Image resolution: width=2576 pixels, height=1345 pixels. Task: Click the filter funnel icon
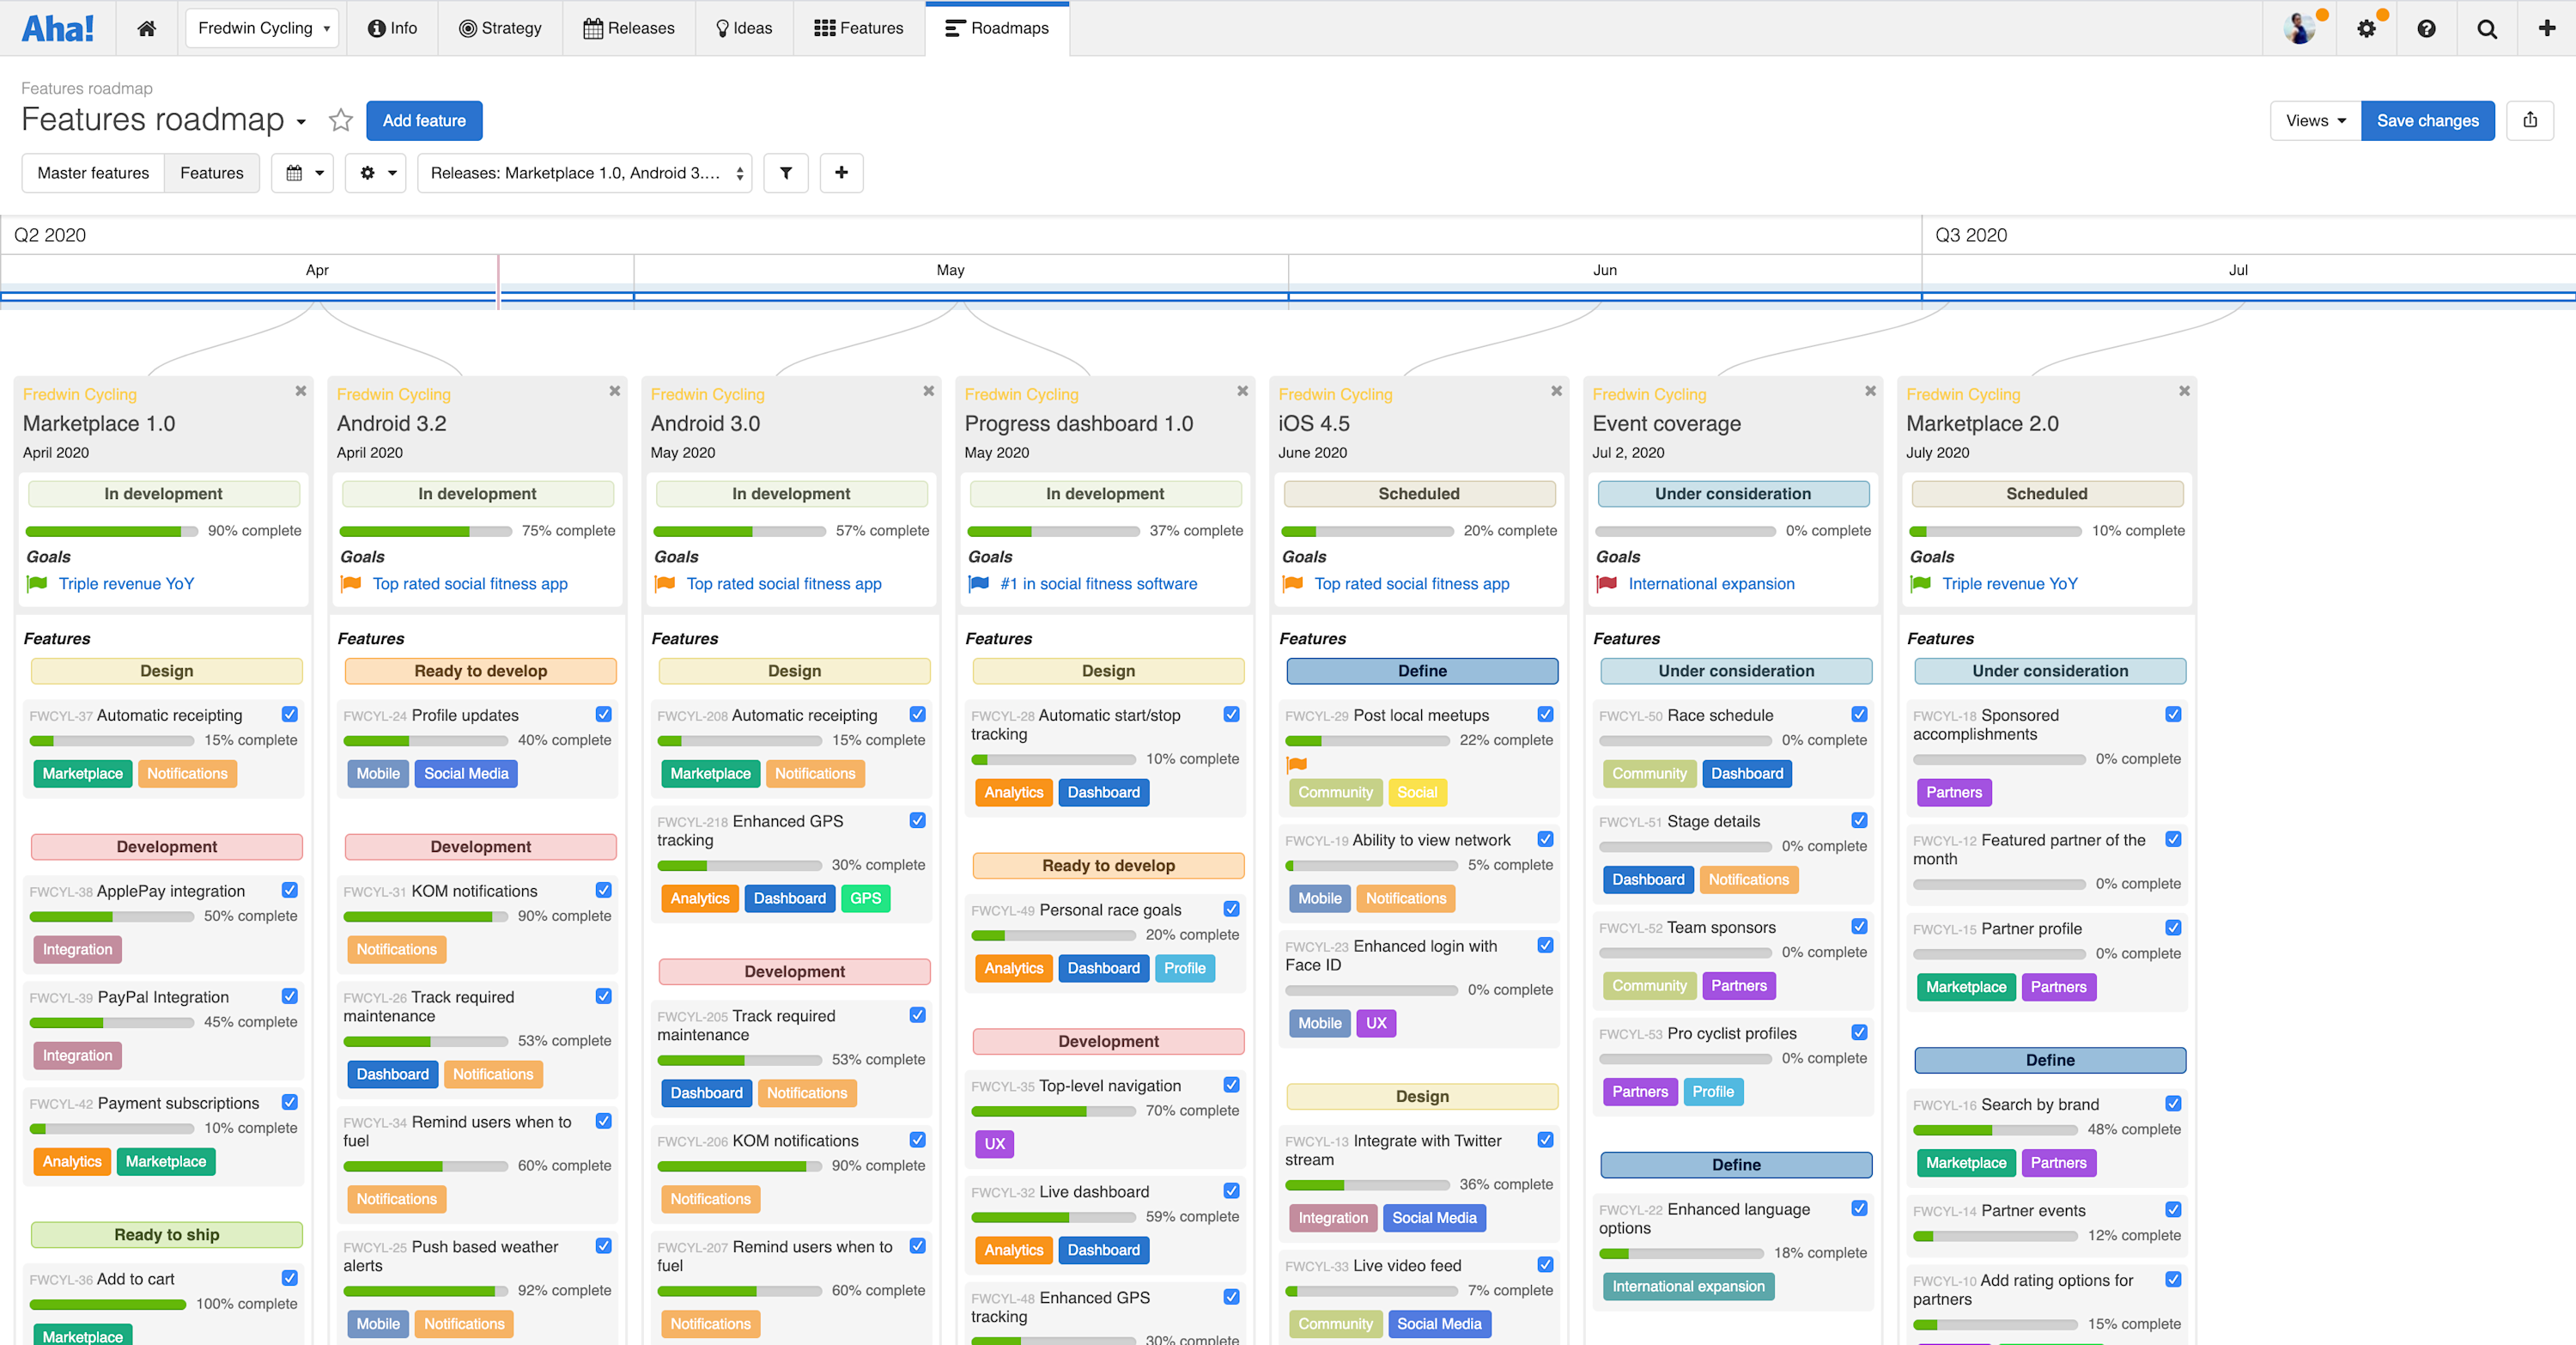(x=786, y=173)
